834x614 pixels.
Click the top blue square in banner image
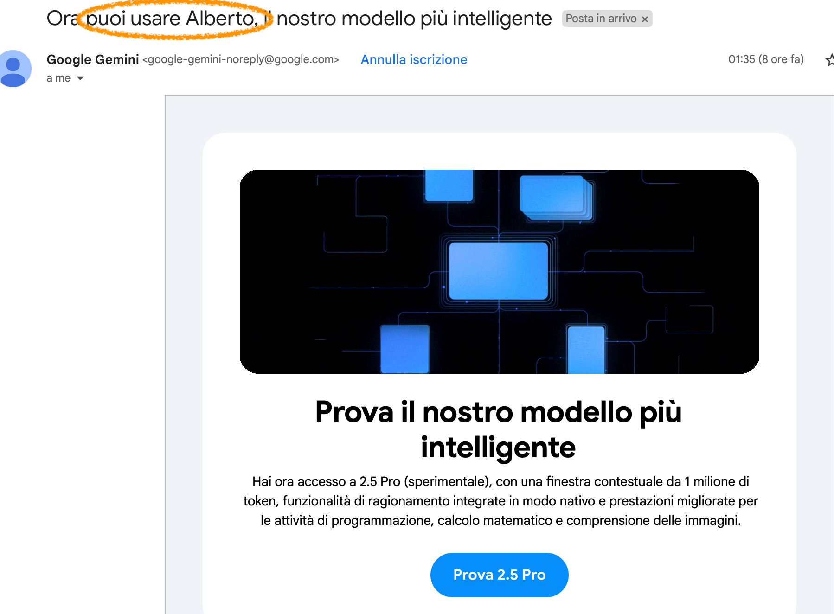coord(449,185)
